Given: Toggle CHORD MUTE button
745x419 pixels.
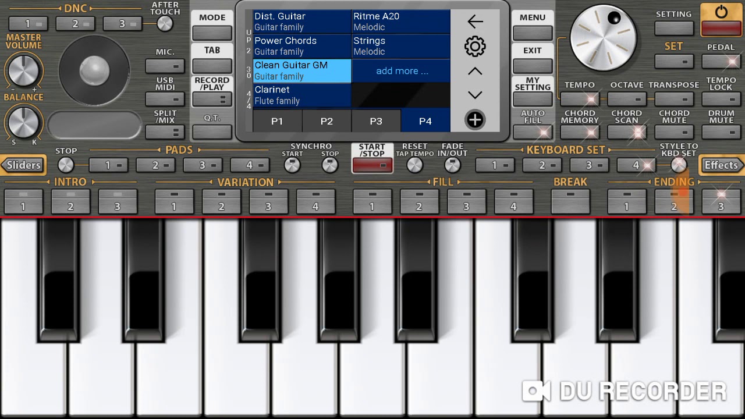Looking at the screenshot, I should click(674, 132).
